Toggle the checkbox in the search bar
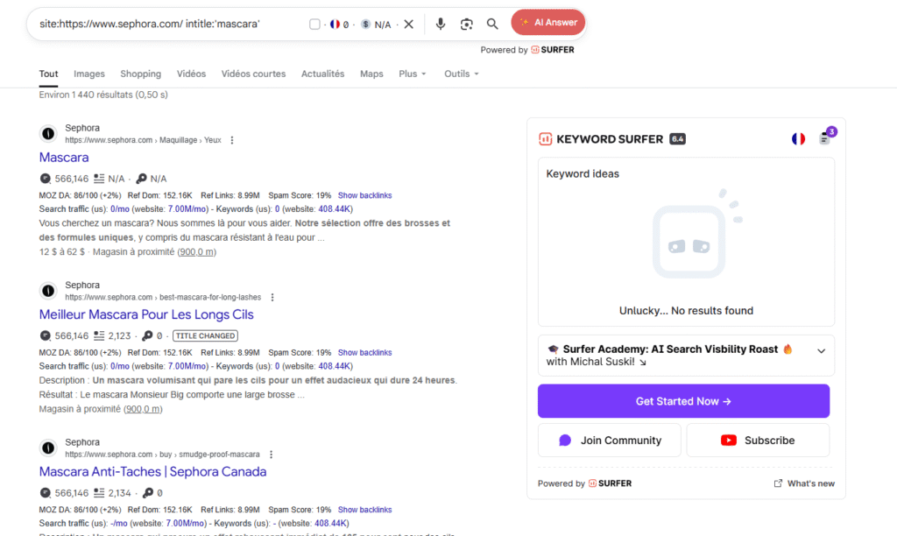Viewport: 897px width, 536px height. point(314,25)
